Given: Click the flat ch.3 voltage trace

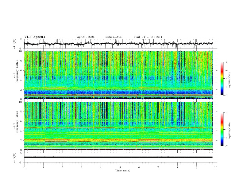Looking at the screenshot, I should pyautogui.click(x=118, y=157).
